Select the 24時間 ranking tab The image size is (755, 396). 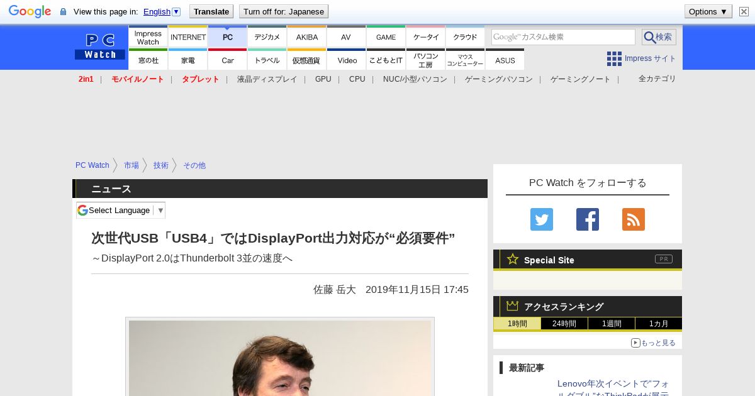pyautogui.click(x=564, y=324)
